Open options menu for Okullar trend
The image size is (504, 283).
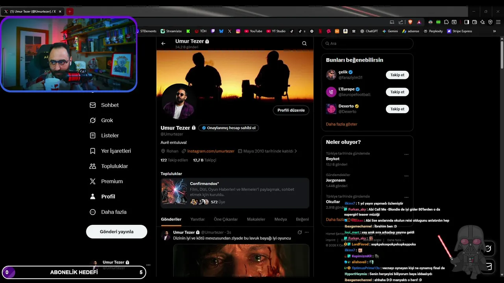click(406, 197)
